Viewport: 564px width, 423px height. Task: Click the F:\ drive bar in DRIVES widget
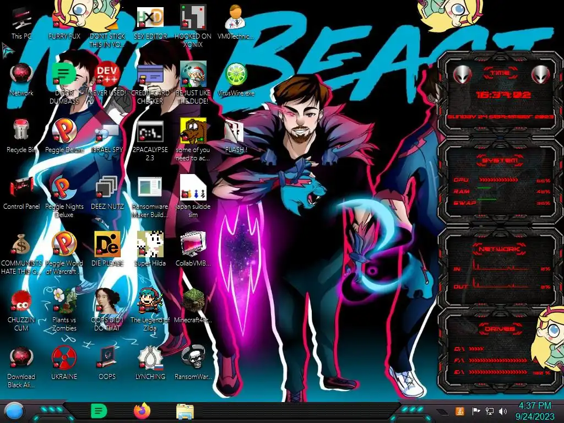(498, 360)
